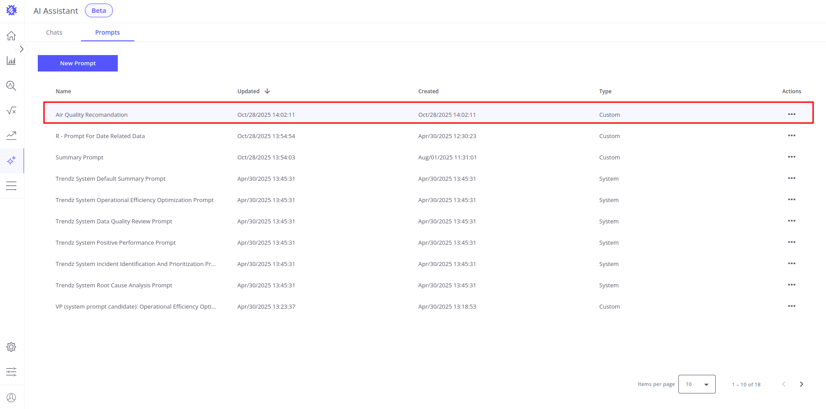Open the bar chart visualizations icon
Image resolution: width=826 pixels, height=409 pixels.
(12, 61)
